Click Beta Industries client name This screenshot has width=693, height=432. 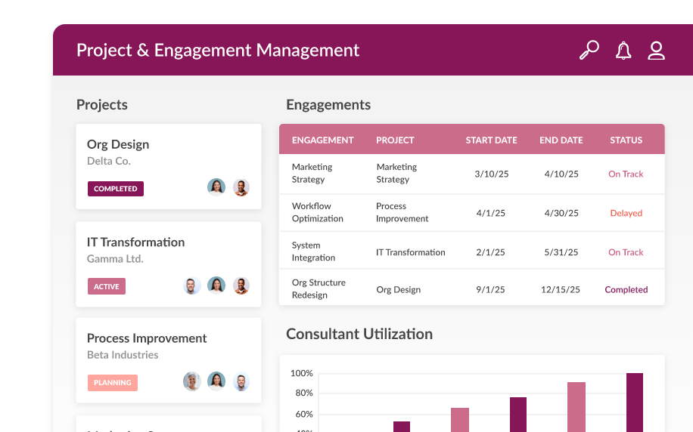pos(123,355)
